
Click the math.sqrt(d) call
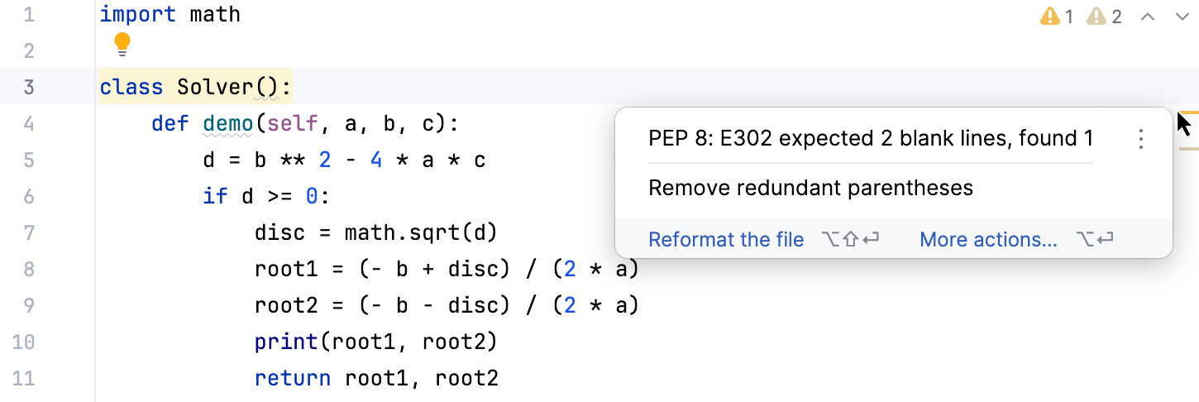(420, 233)
